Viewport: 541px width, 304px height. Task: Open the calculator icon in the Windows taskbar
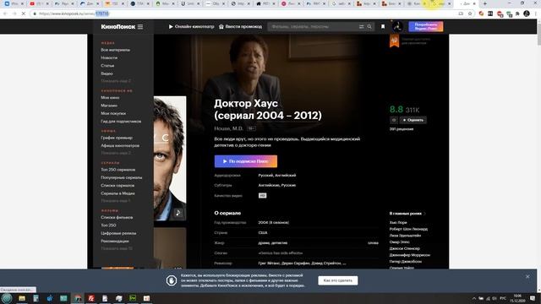coord(36,298)
